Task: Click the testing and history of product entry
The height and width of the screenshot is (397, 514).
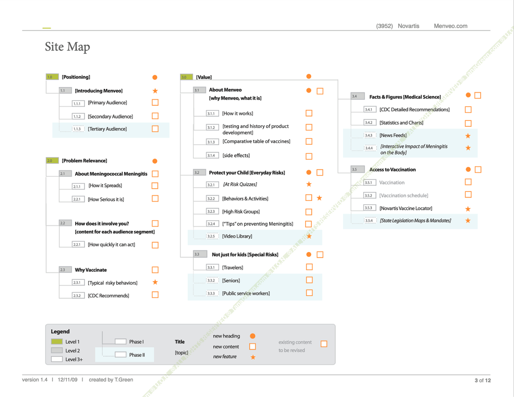Action: tap(256, 129)
